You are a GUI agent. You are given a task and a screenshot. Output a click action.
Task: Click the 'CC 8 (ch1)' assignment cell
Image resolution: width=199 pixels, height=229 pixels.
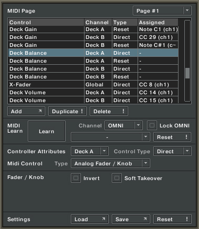(158, 85)
